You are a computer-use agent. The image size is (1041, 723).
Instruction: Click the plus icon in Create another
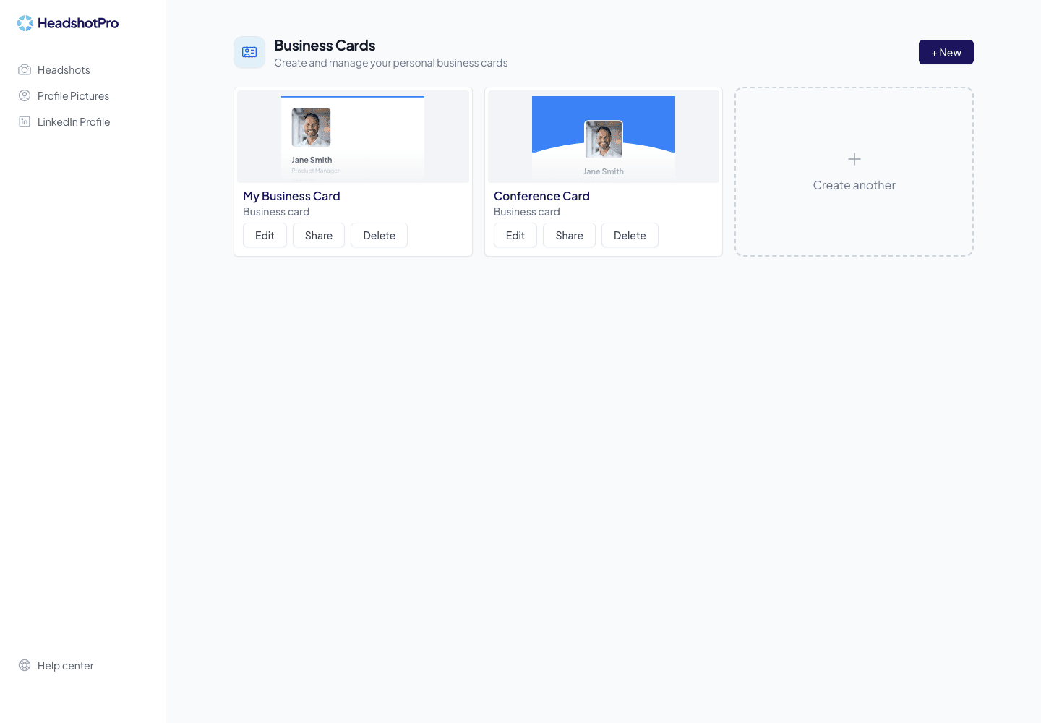click(854, 159)
